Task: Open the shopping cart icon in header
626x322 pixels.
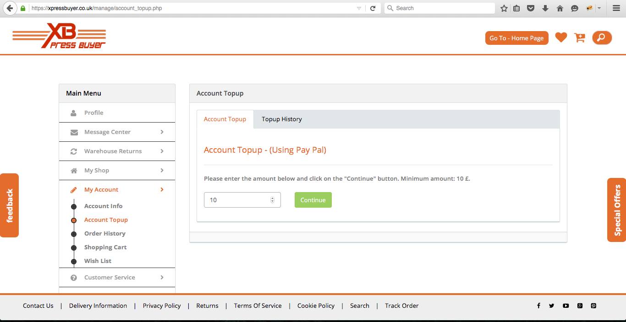Action: pyautogui.click(x=580, y=38)
